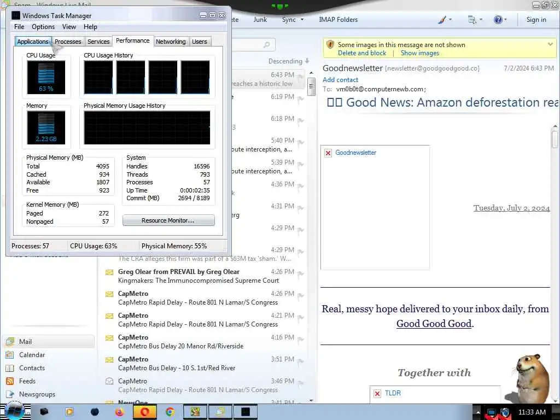
Task: Open Task Manager Help menu
Action: [90, 27]
